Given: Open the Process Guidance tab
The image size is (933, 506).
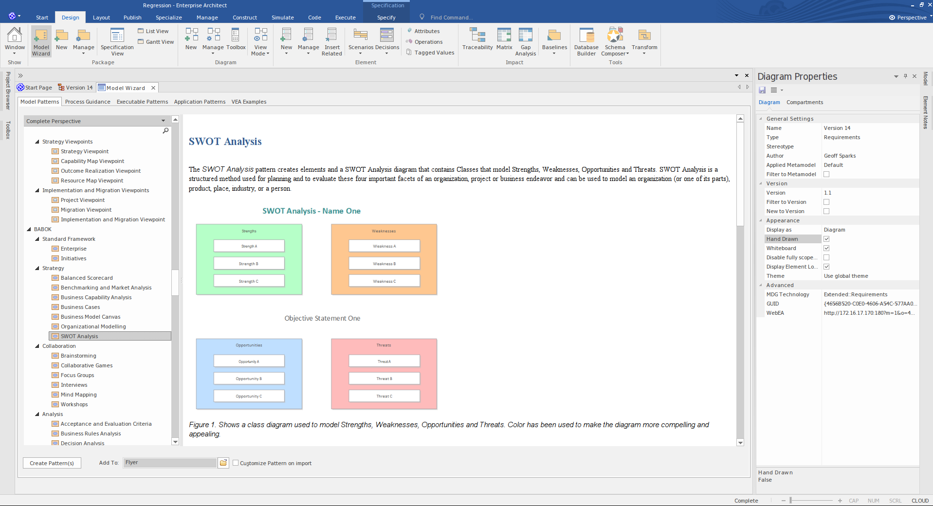Looking at the screenshot, I should click(88, 102).
